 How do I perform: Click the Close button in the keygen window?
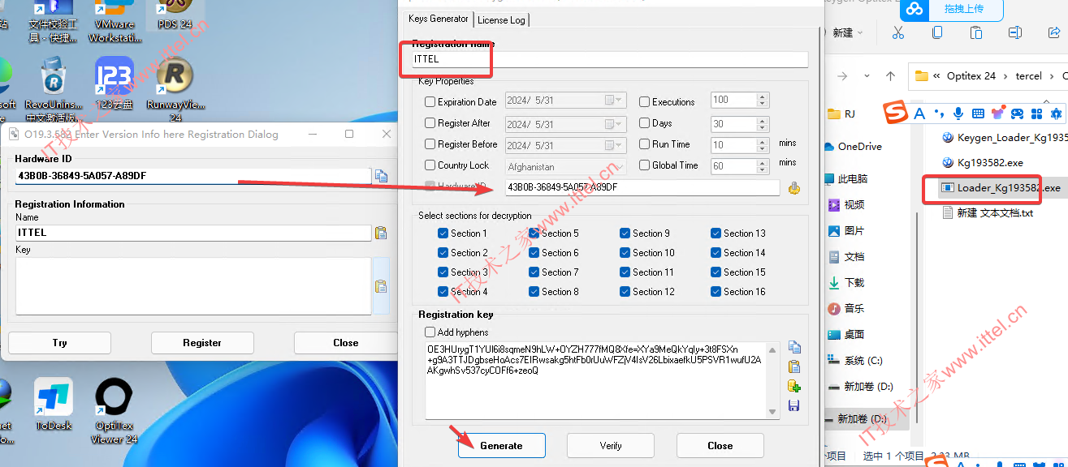[720, 446]
